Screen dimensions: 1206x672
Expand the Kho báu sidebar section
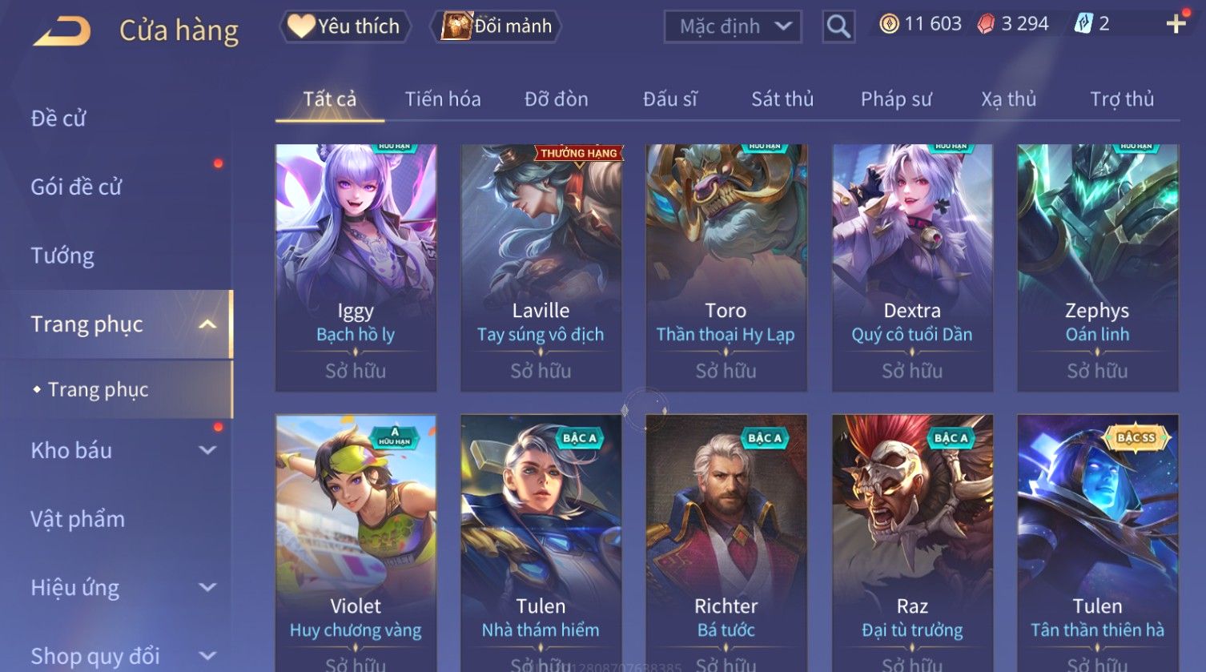click(x=207, y=450)
